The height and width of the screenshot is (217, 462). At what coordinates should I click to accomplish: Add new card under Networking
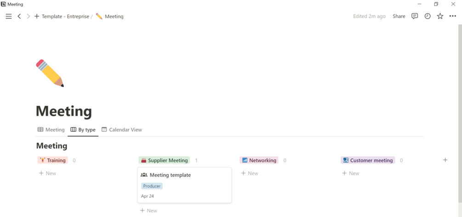250,174
